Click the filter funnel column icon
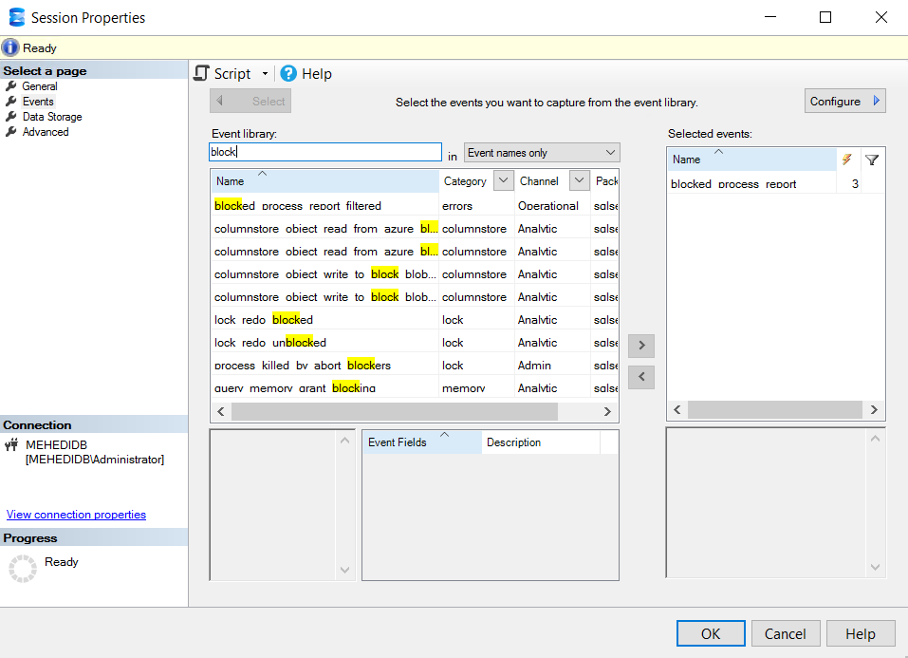Viewport: 908px width, 658px height. point(872,160)
